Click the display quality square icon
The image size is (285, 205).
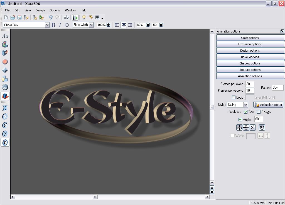[97, 17]
